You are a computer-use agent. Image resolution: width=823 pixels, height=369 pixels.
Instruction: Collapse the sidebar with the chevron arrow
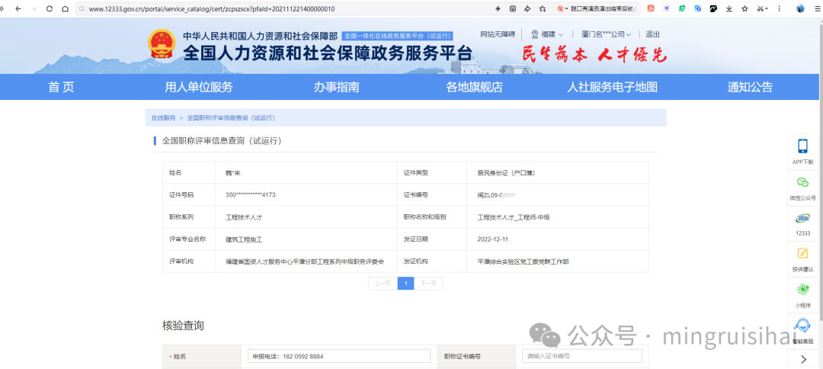point(804,359)
